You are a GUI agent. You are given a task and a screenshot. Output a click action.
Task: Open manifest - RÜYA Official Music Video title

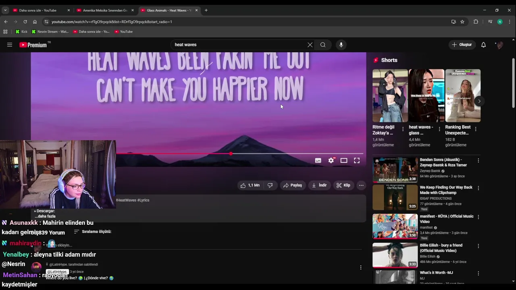(x=447, y=219)
